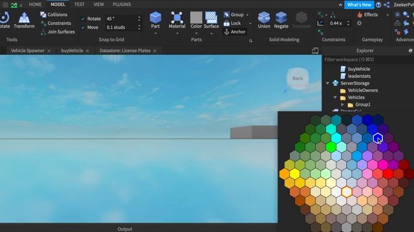The height and width of the screenshot is (232, 414).
Task: Click the viewport layout toggle icon
Action: [315, 51]
